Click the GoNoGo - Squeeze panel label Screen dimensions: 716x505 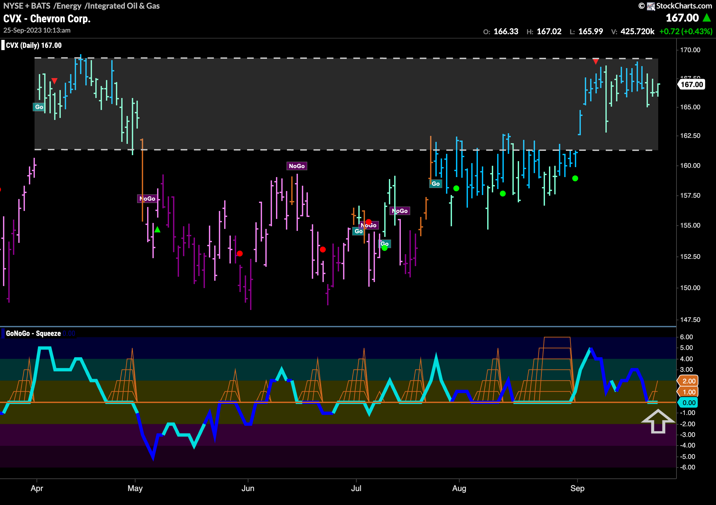tap(33, 333)
